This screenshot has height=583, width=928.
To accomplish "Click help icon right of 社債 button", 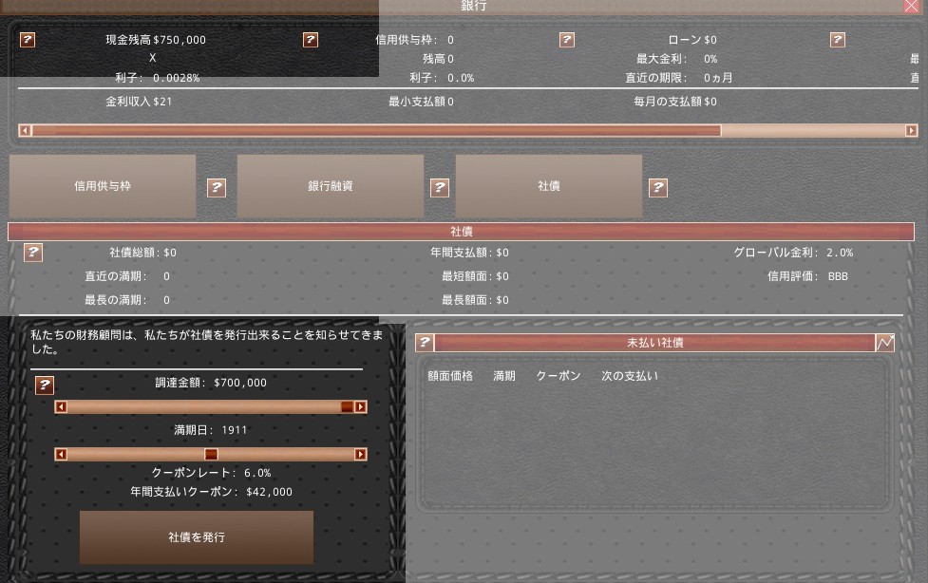I will point(658,187).
